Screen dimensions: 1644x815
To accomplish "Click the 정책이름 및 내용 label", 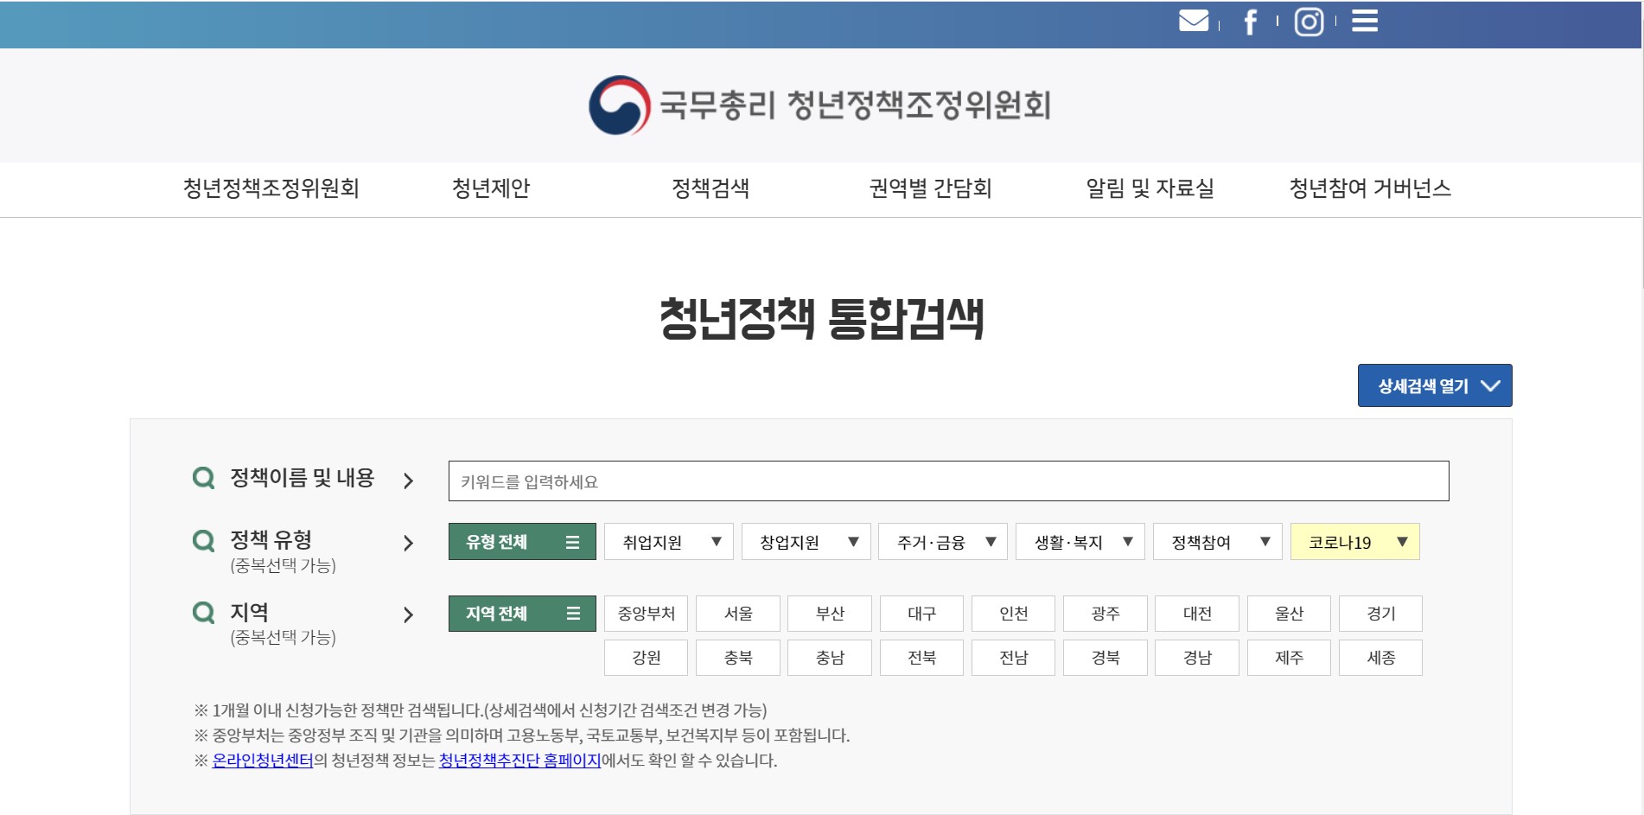I will coord(302,478).
